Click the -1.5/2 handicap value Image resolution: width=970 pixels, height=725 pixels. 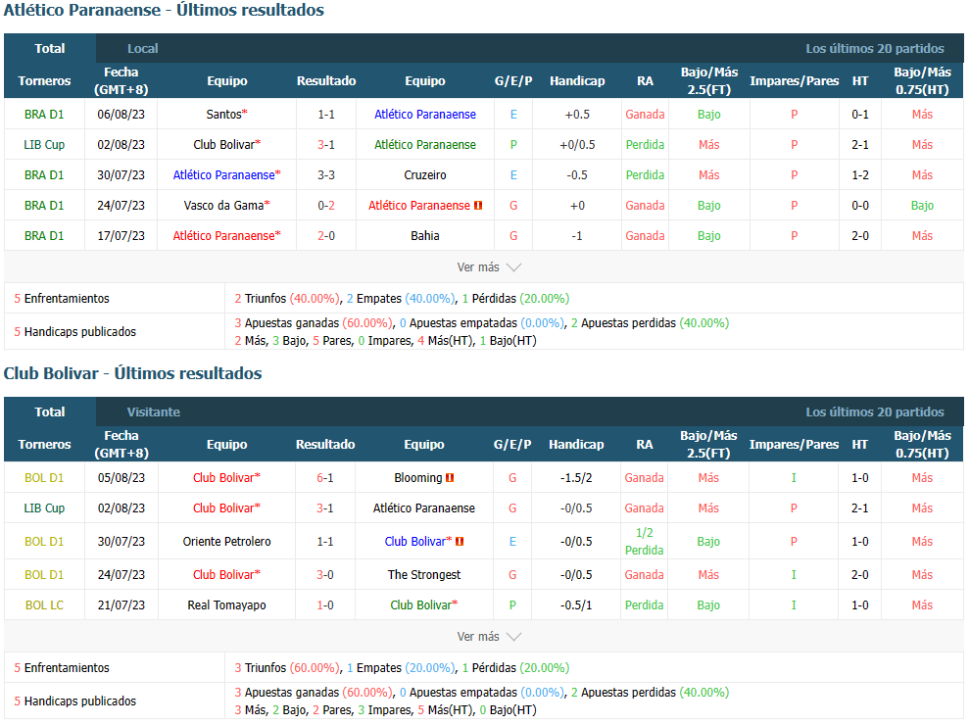(x=576, y=477)
